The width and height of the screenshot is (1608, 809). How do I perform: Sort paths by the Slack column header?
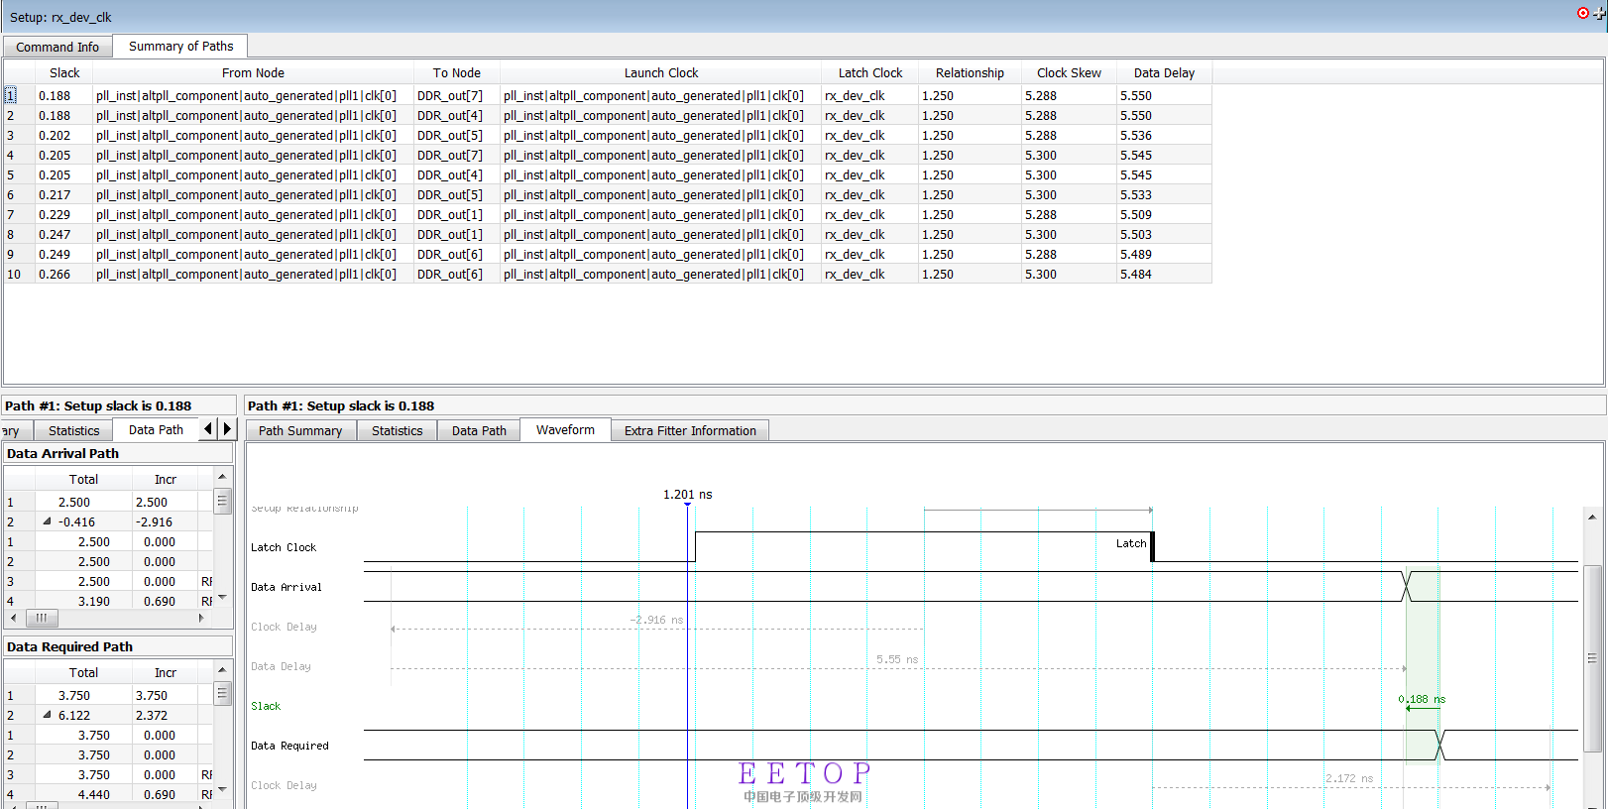[64, 73]
